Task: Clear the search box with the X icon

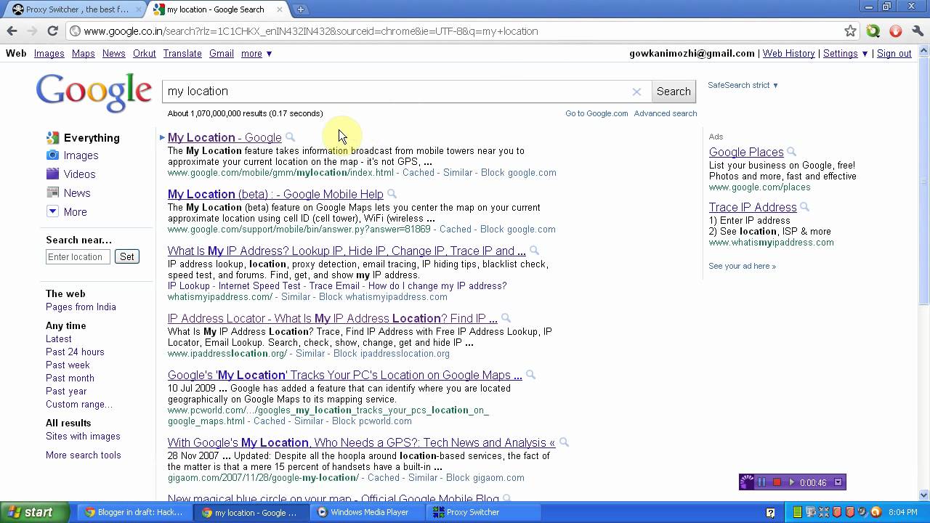Action: (x=636, y=92)
